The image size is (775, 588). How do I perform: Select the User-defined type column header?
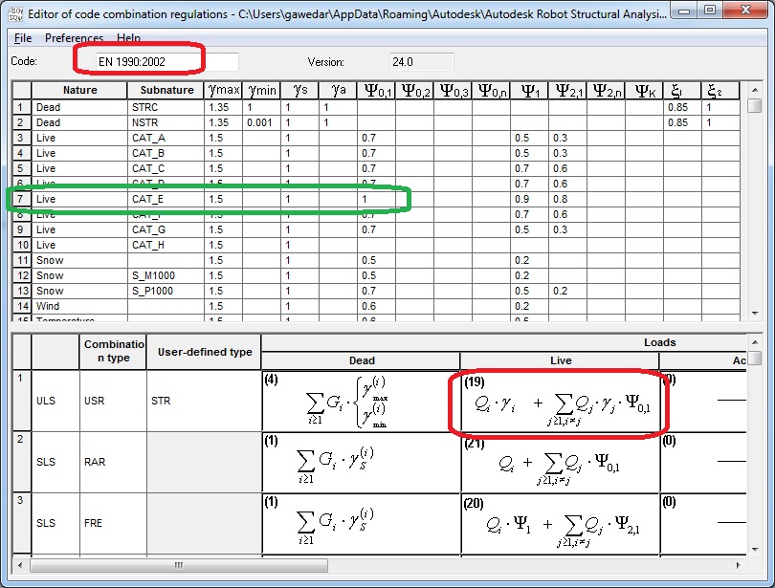pos(204,352)
